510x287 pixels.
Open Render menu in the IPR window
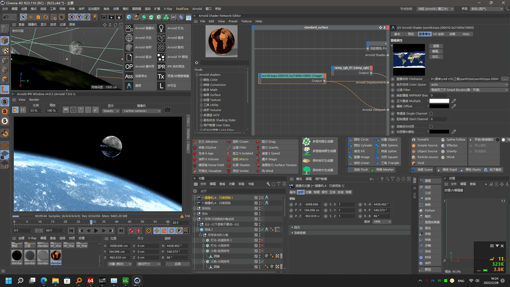point(34,99)
